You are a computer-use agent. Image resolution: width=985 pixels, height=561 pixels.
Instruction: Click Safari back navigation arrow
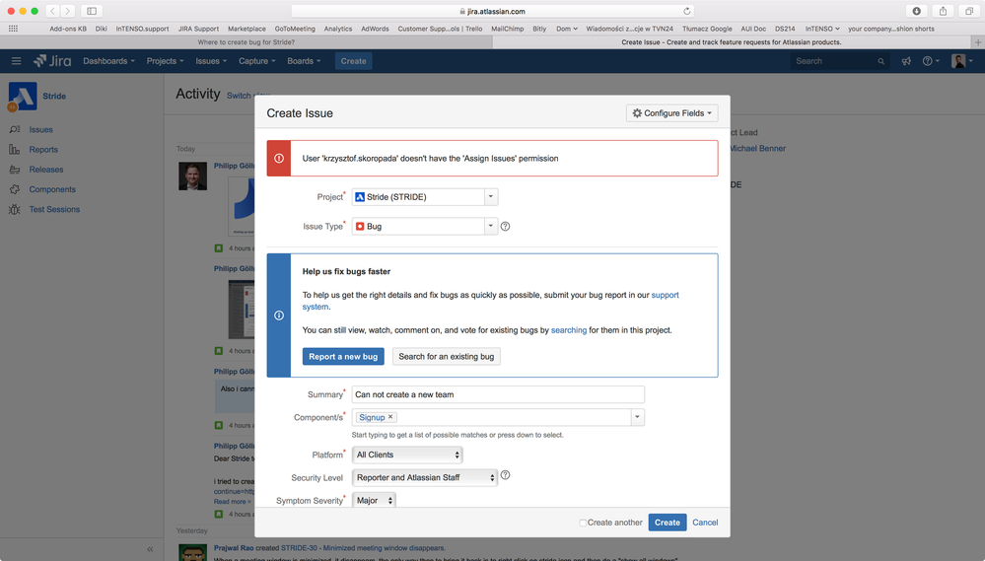[x=53, y=11]
